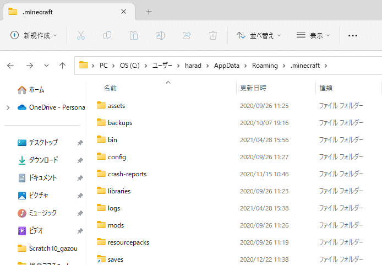Click PC in the address breadcrumb
382x265 pixels.
pyautogui.click(x=103, y=66)
